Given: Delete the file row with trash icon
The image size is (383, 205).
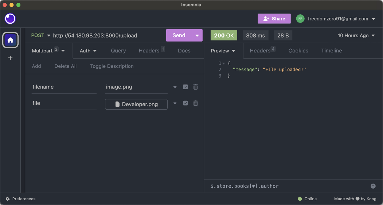Looking at the screenshot, I should pos(195,103).
